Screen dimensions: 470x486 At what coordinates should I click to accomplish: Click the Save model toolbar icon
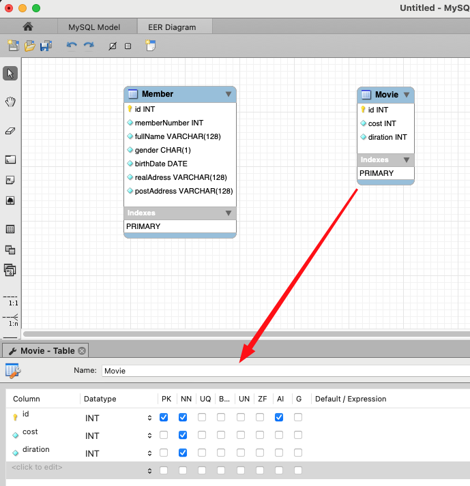point(46,46)
